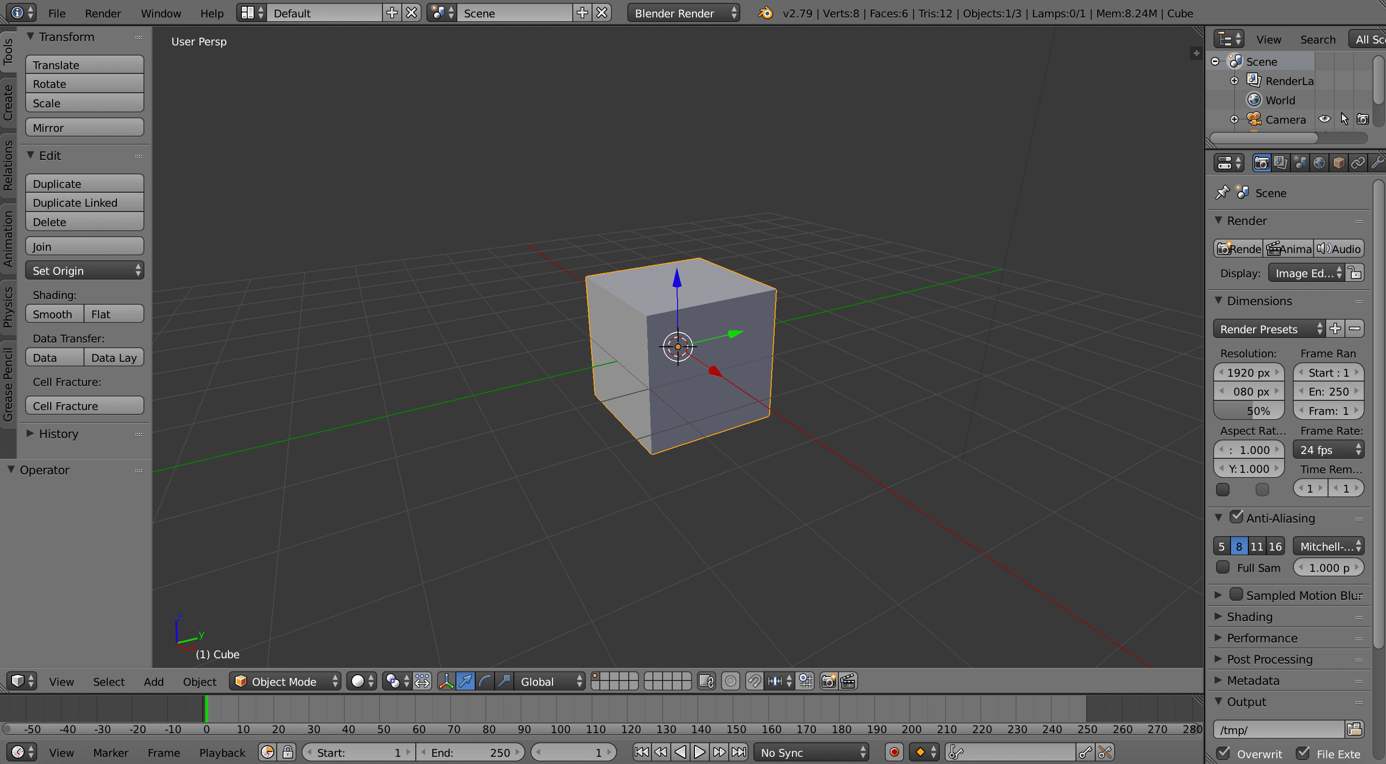The height and width of the screenshot is (764, 1386).
Task: Click the snap magnet icon
Action: (x=754, y=681)
